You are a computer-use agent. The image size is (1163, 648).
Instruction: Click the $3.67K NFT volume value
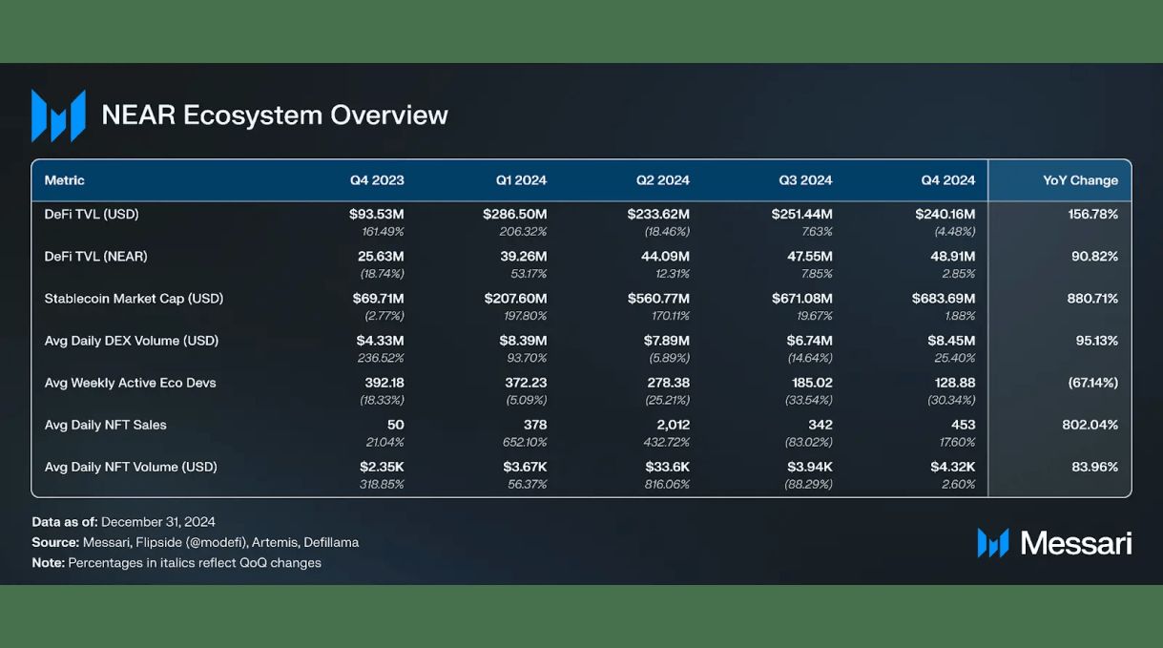coord(524,467)
